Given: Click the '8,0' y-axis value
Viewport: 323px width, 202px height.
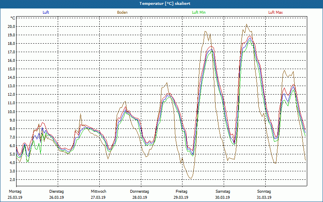Looking at the screenshot, I should pos(12,128).
